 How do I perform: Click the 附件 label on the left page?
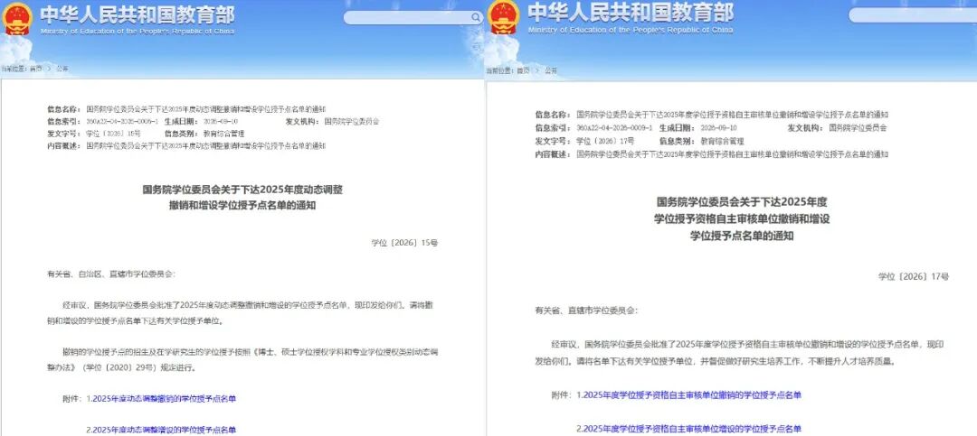(73, 398)
